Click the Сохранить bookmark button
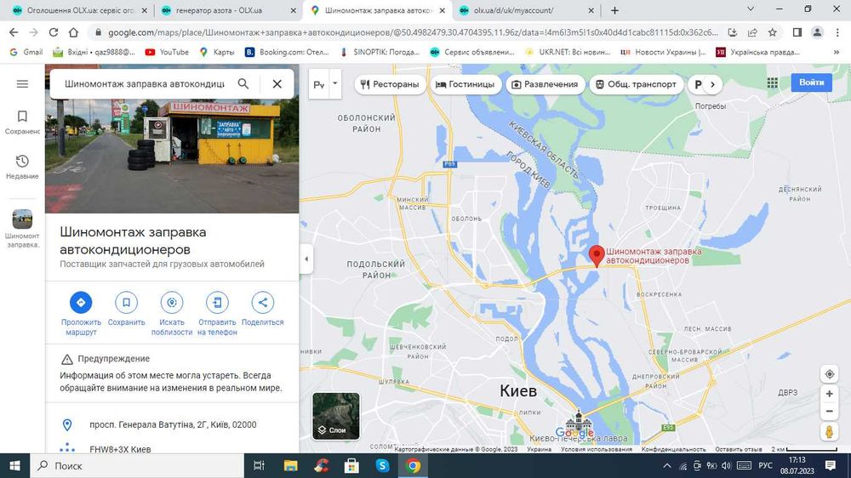This screenshot has width=851, height=478. pyautogui.click(x=127, y=310)
